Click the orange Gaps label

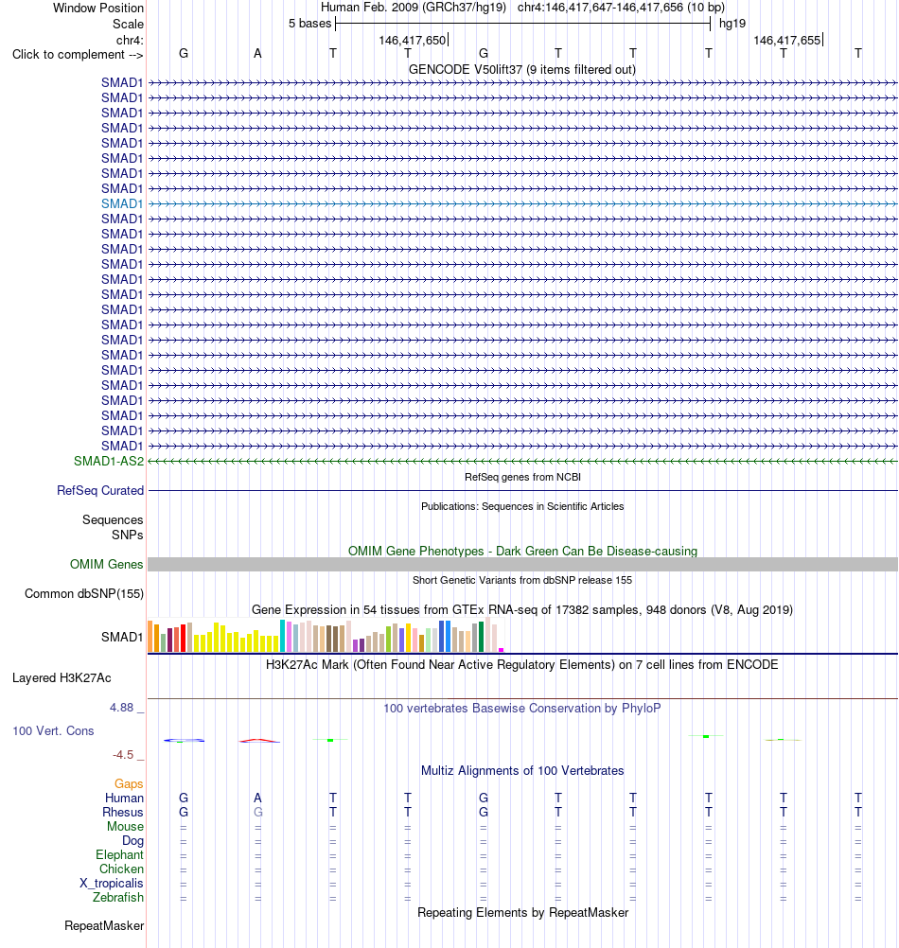click(129, 784)
